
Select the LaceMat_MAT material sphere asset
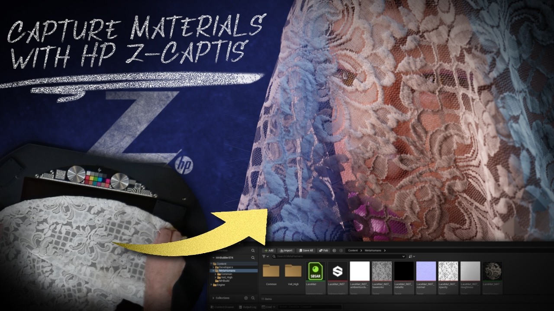tap(492, 277)
